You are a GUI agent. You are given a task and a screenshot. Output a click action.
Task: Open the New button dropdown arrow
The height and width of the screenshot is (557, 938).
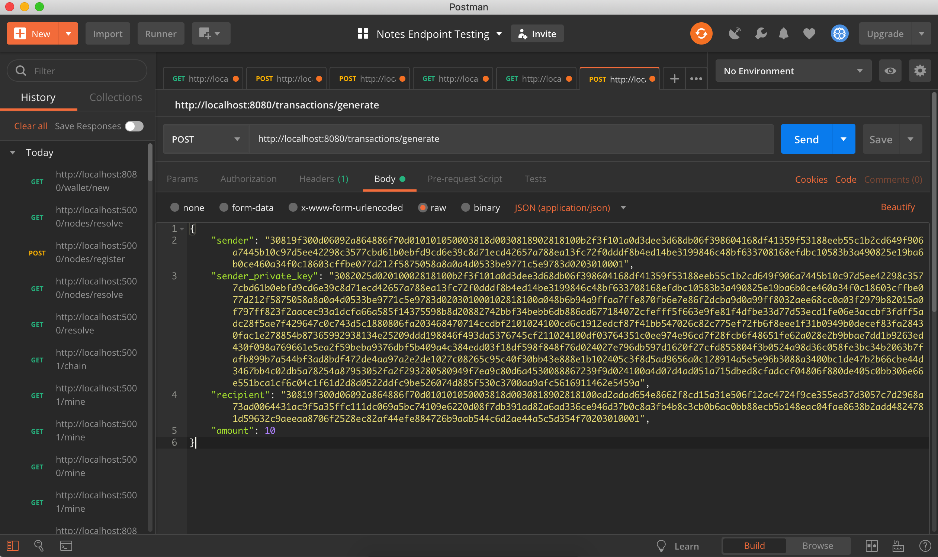(x=68, y=33)
